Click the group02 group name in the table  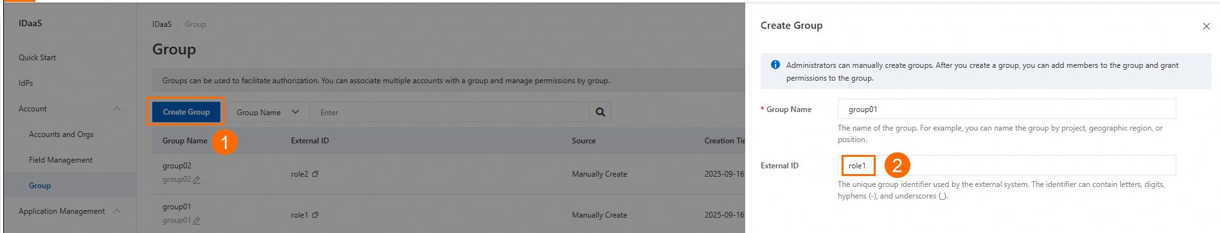click(177, 166)
